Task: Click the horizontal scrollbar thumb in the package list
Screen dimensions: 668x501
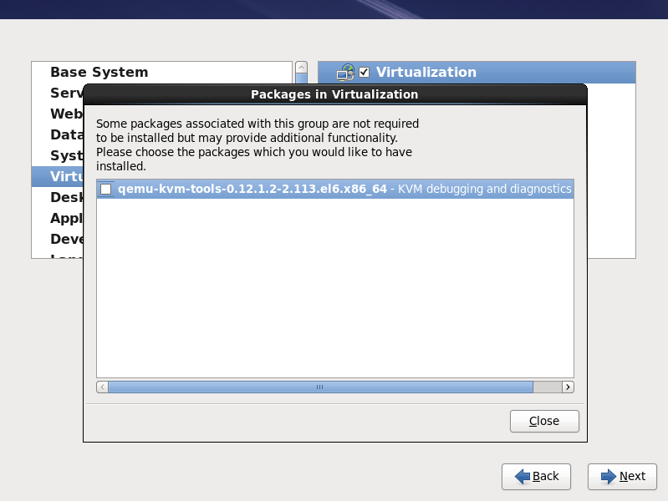Action: click(320, 387)
